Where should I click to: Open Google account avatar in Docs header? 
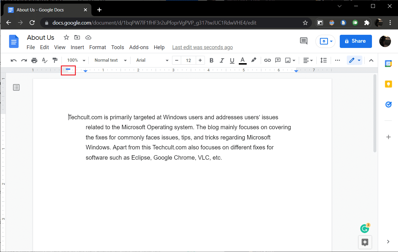[385, 41]
